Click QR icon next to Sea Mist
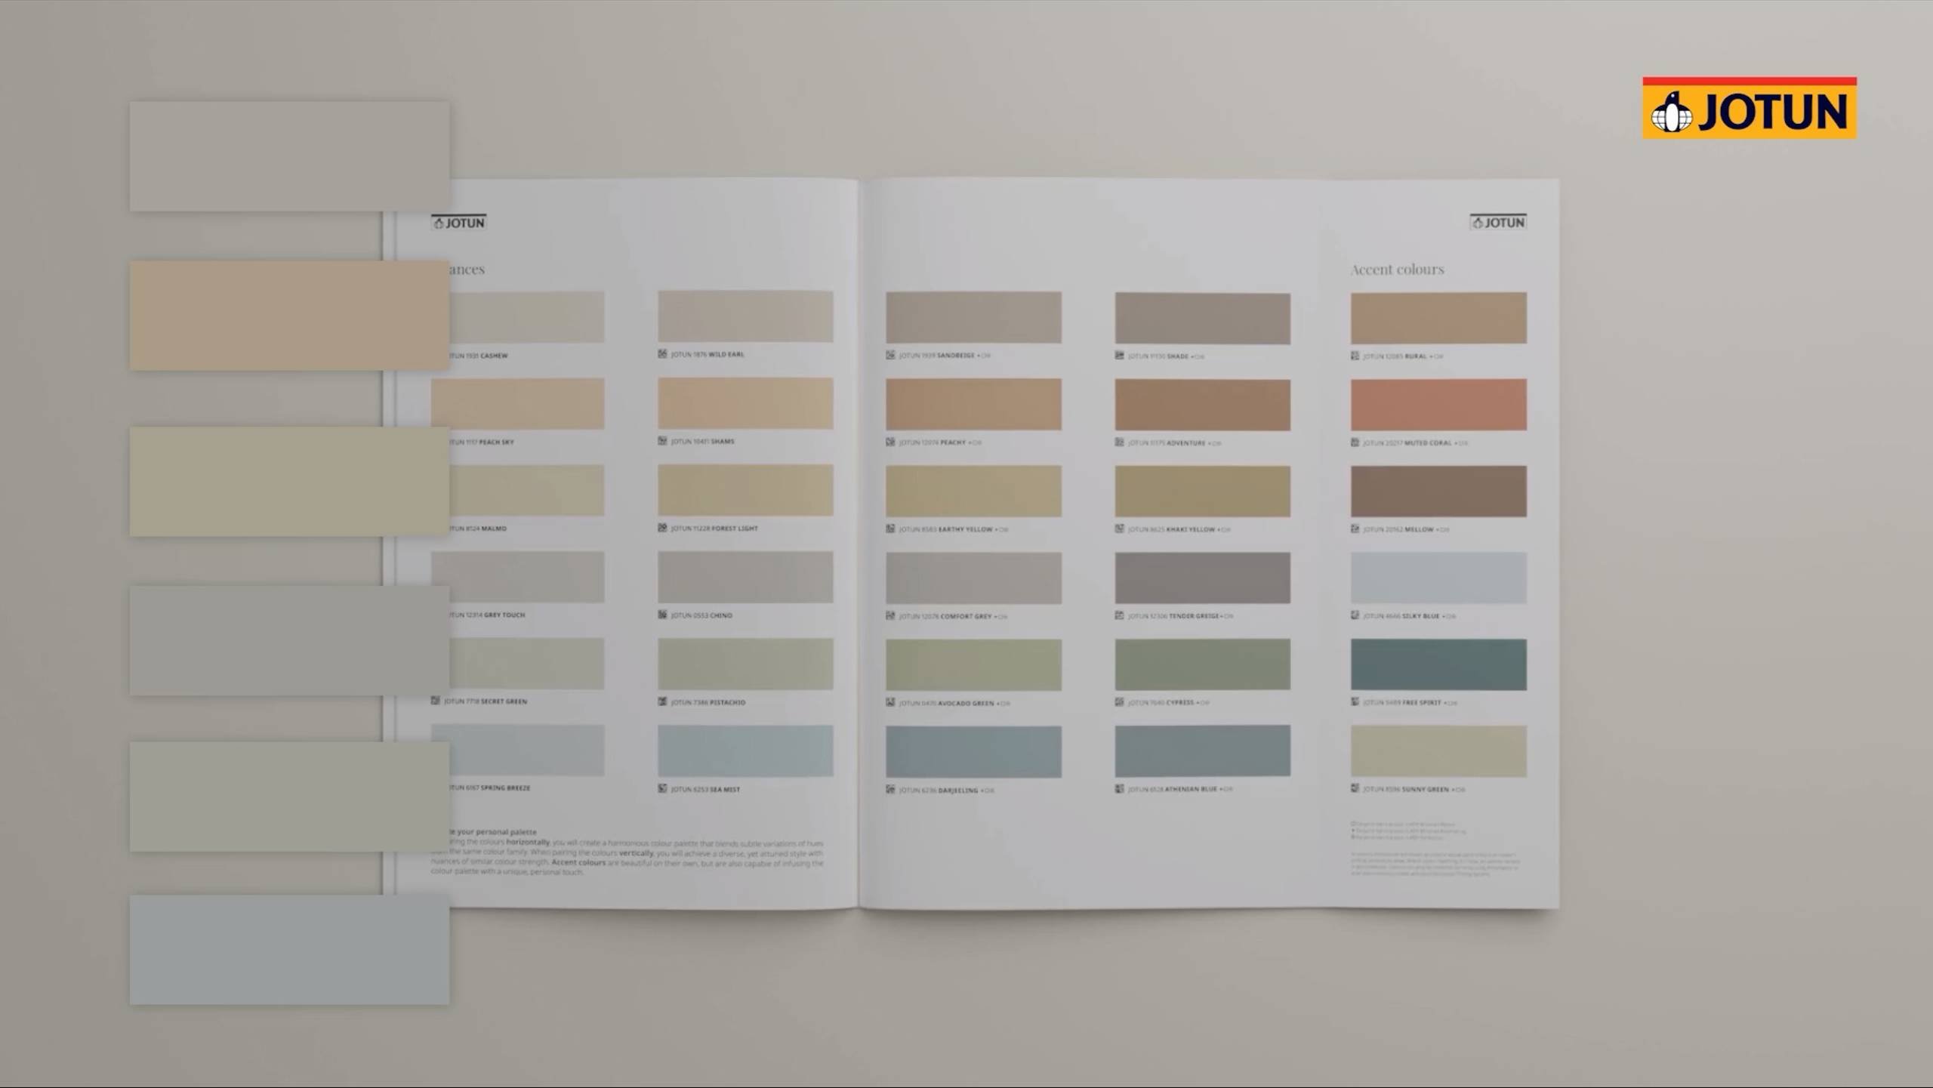This screenshot has width=1933, height=1088. 662,789
